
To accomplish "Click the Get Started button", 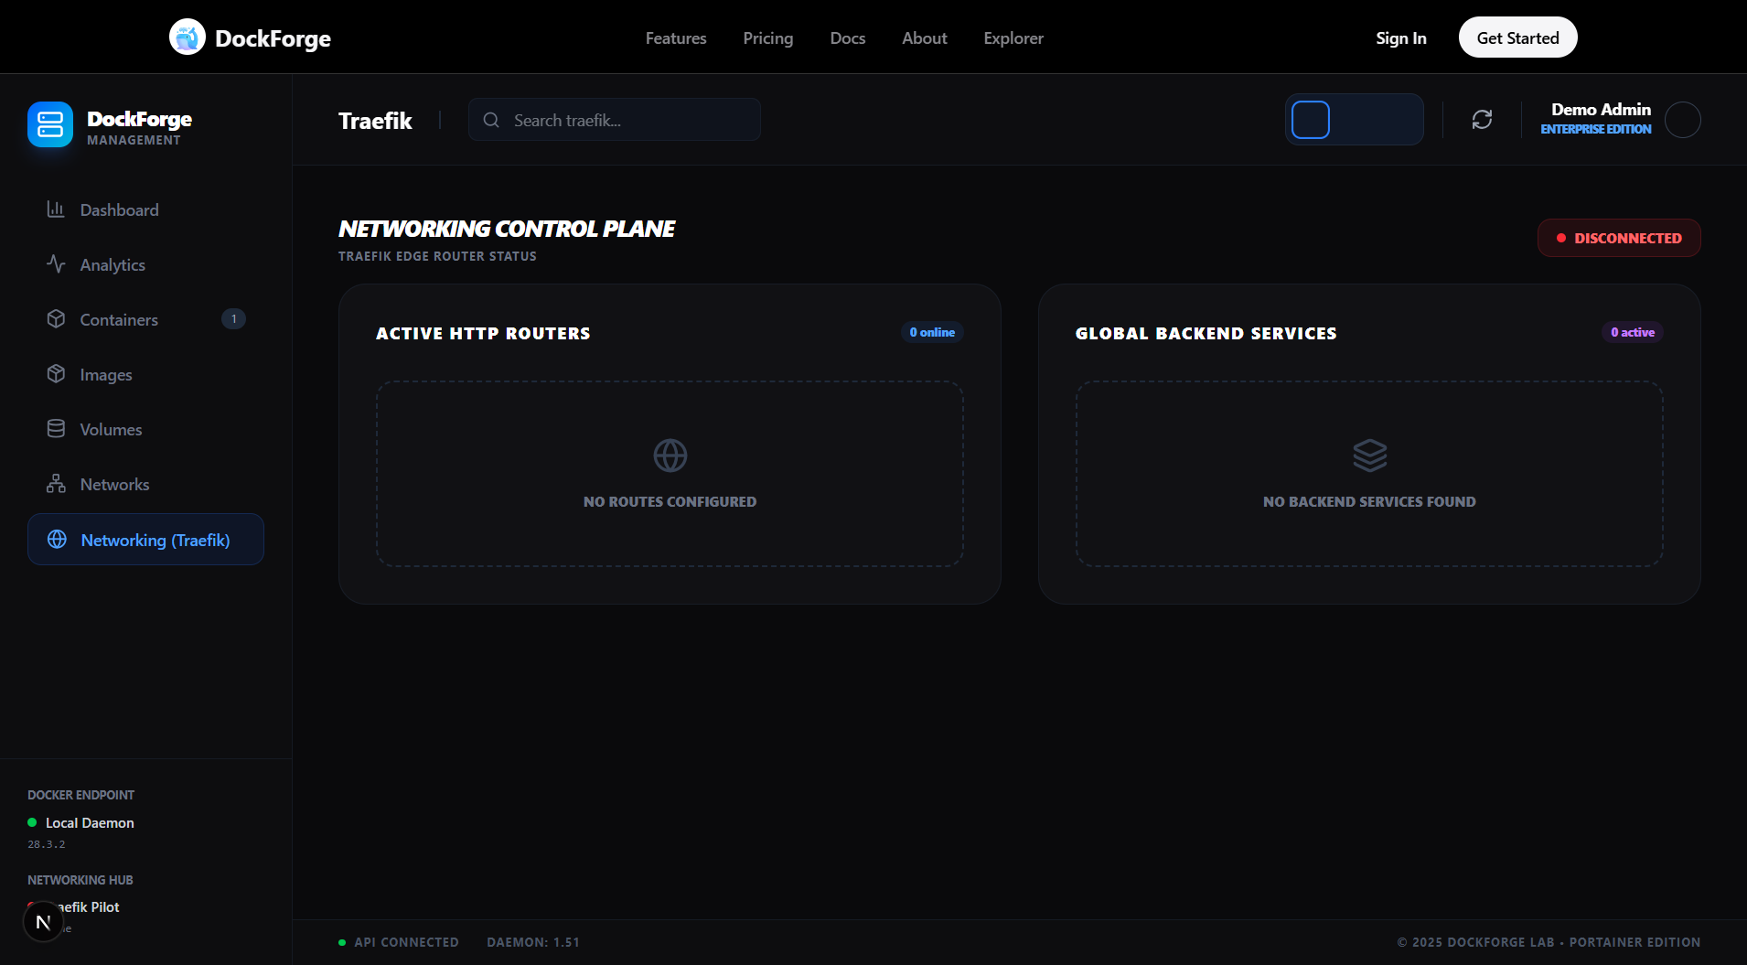I will [x=1517, y=38].
